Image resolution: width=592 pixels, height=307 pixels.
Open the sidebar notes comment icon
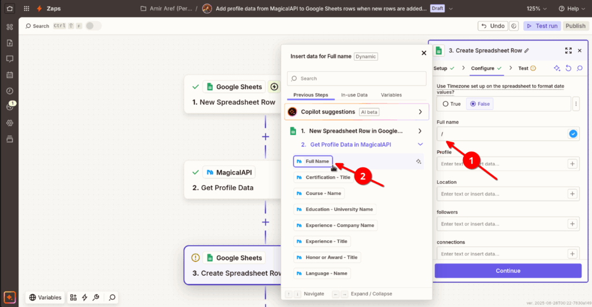click(10, 59)
